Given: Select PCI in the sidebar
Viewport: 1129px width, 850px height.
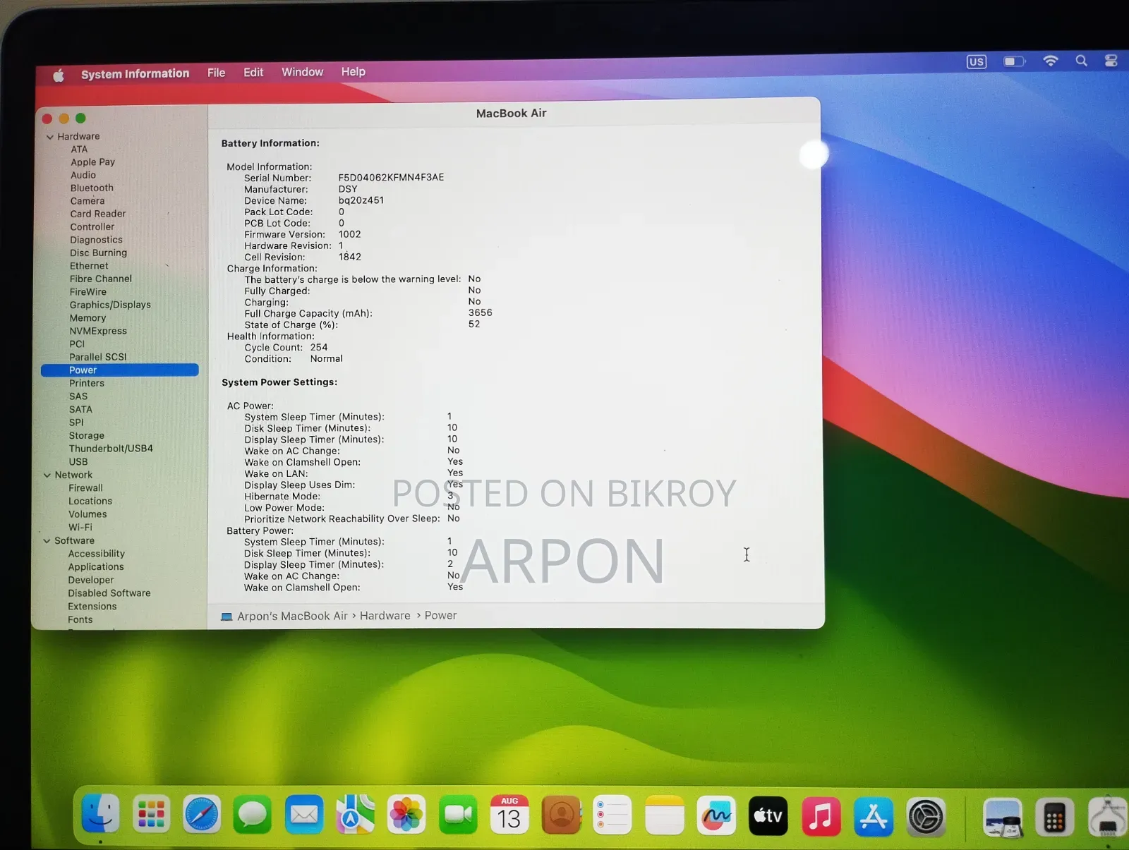Looking at the screenshot, I should point(77,344).
